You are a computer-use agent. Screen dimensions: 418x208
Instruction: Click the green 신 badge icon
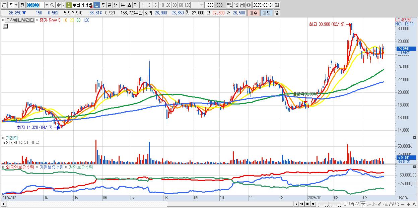69,5
